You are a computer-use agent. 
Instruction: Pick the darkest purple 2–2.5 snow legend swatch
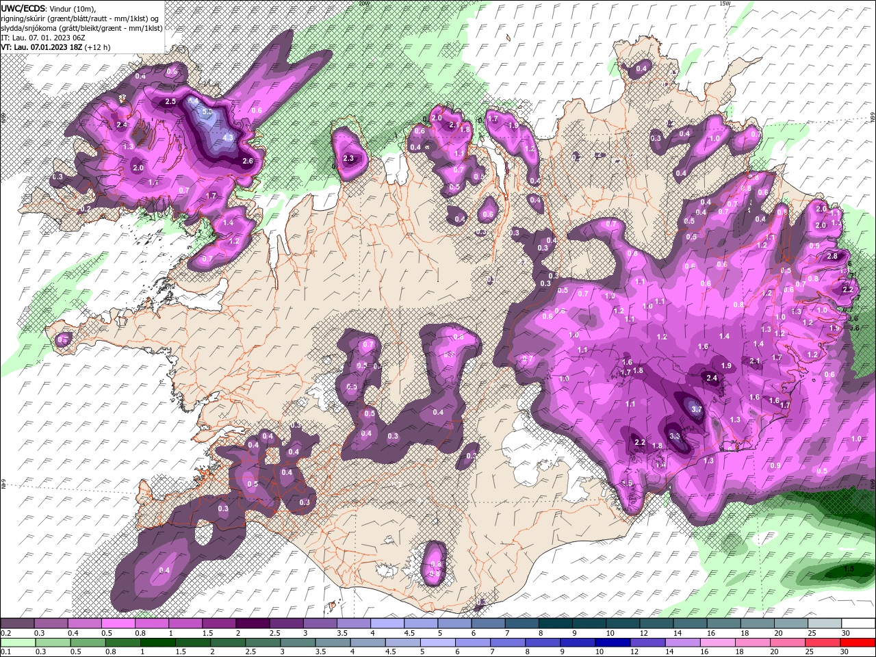[x=253, y=624]
